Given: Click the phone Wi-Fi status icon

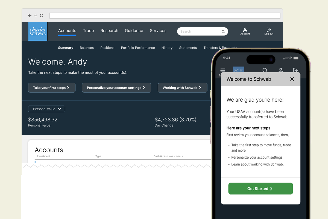Looking at the screenshot, I should [x=290, y=58].
